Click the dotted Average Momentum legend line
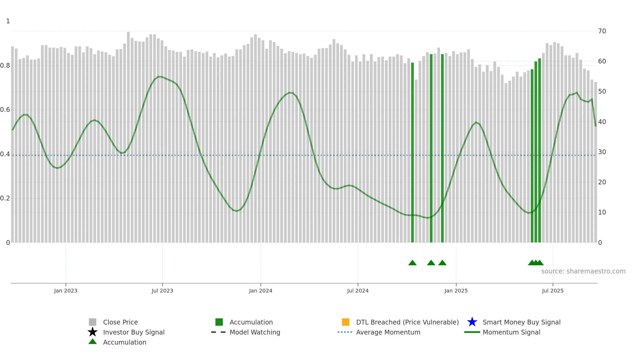 (345, 332)
